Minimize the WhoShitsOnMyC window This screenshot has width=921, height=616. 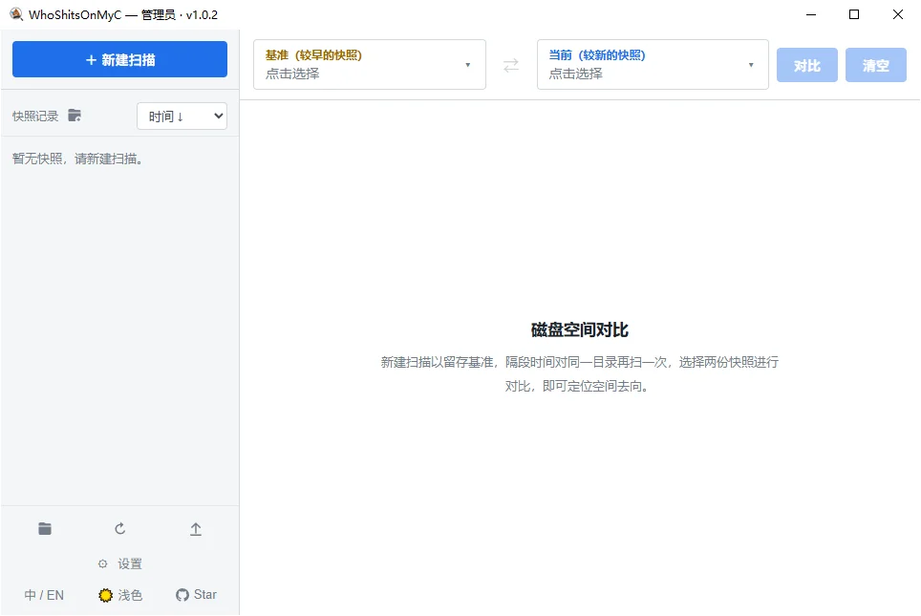pyautogui.click(x=811, y=14)
